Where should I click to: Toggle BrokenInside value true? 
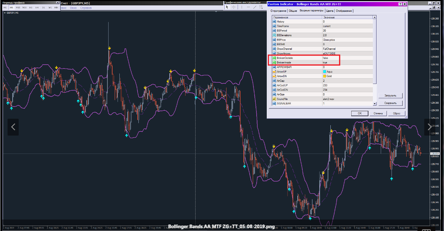click(347, 62)
